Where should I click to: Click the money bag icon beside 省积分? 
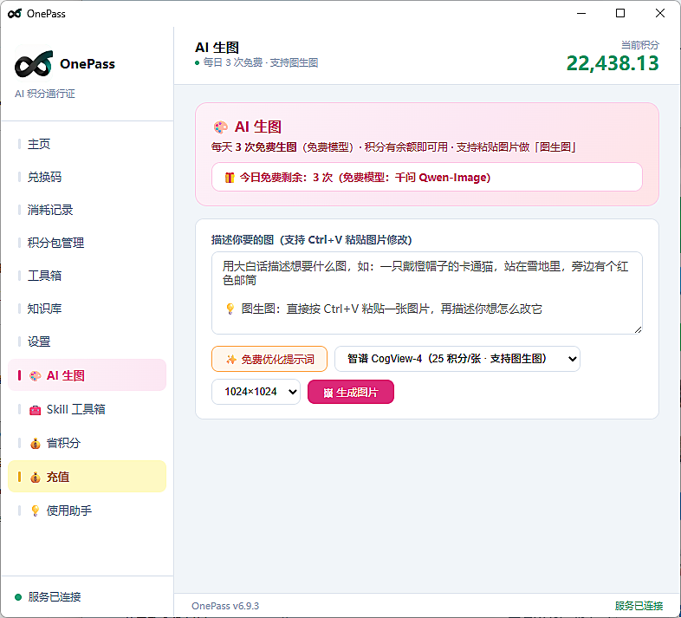coord(36,443)
